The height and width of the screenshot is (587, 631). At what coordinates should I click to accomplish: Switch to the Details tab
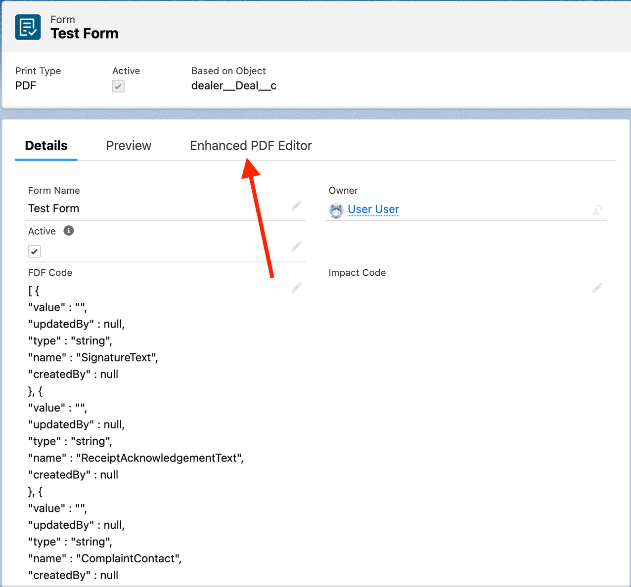[x=46, y=146]
